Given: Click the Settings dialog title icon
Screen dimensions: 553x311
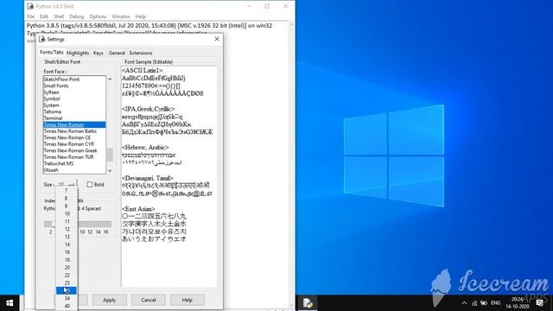Looking at the screenshot, I should [42, 39].
